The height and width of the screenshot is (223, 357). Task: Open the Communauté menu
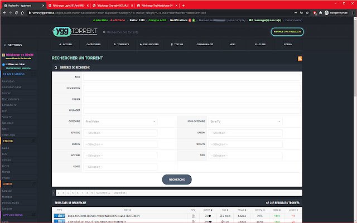point(205,45)
